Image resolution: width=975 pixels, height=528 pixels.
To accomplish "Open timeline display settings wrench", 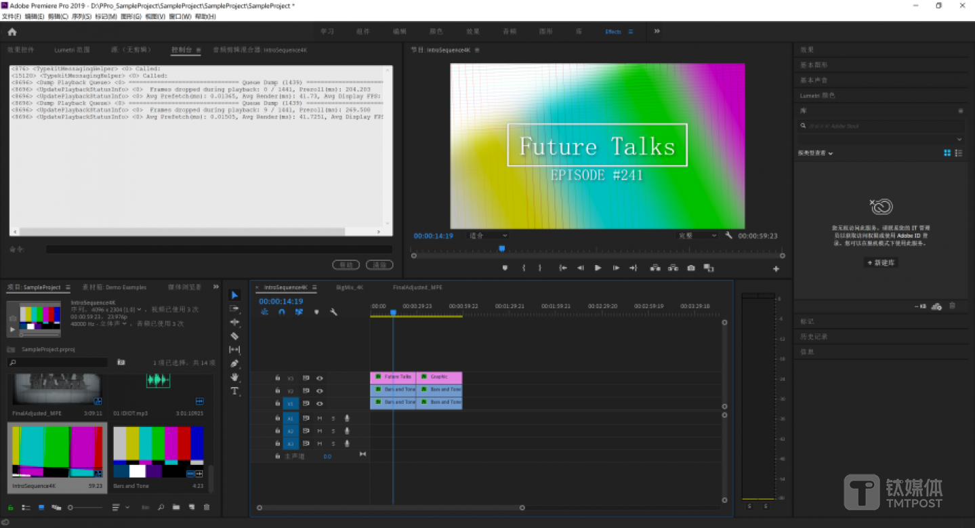I will click(333, 312).
